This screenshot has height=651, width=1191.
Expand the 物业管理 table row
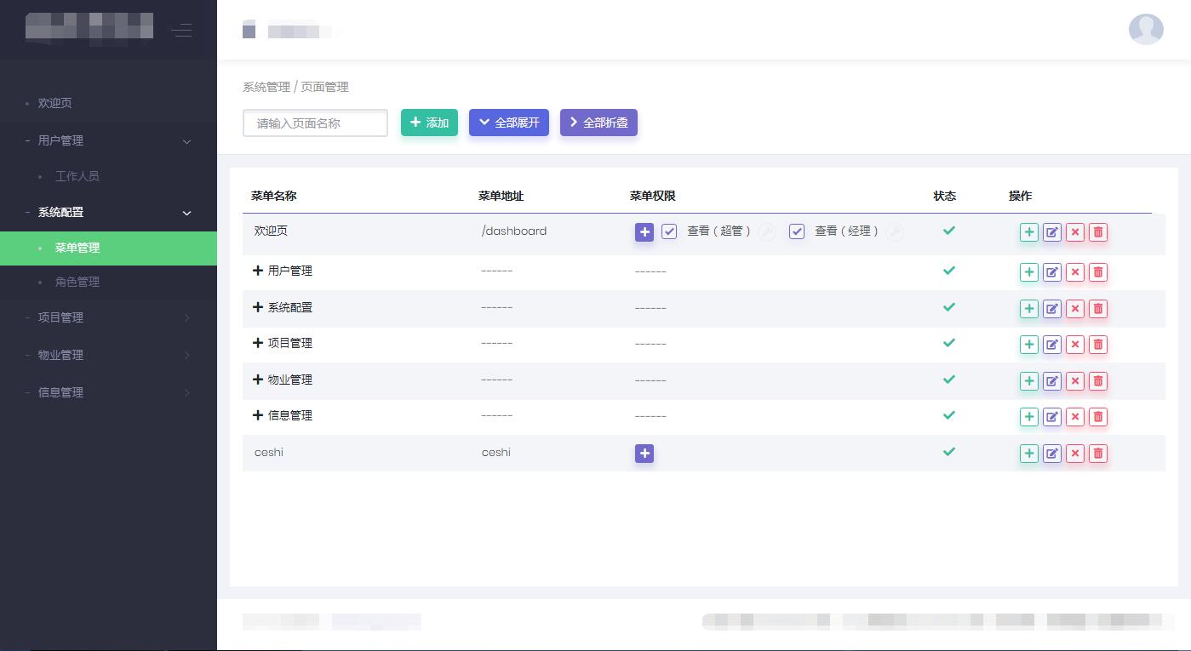[258, 380]
